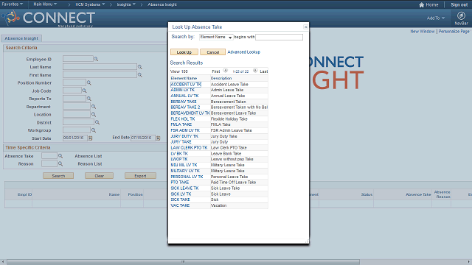This screenshot has height=265, width=472.
Task: Select PTO TAKE element
Action: [x=180, y=183]
